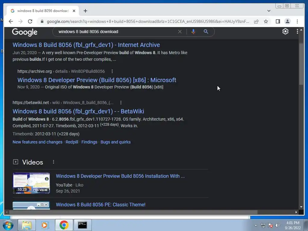Open the Findings sitelink

[x=89, y=142]
